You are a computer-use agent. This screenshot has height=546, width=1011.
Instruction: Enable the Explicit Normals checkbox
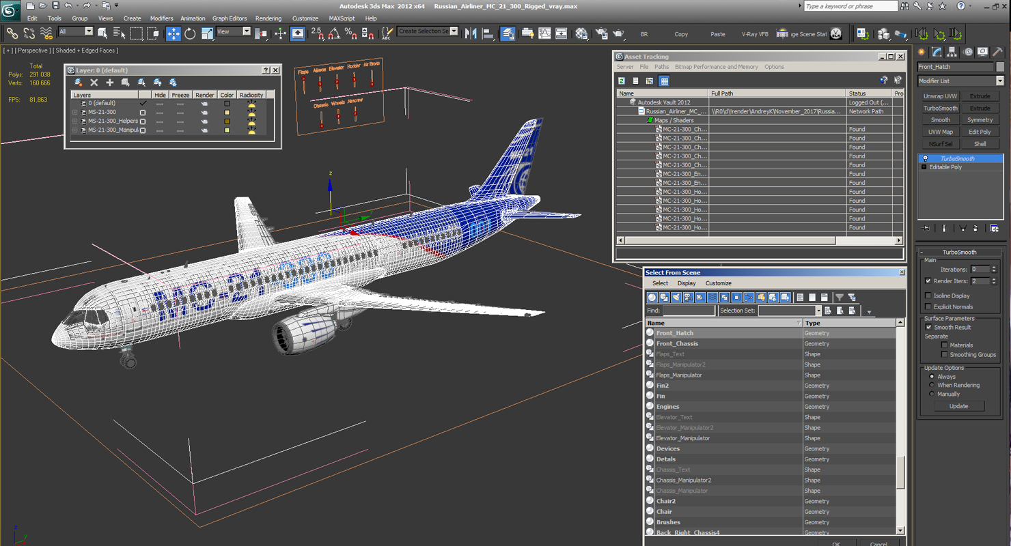pos(928,306)
